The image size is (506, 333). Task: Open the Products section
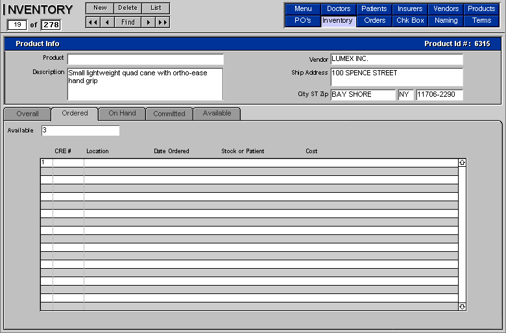pyautogui.click(x=481, y=8)
